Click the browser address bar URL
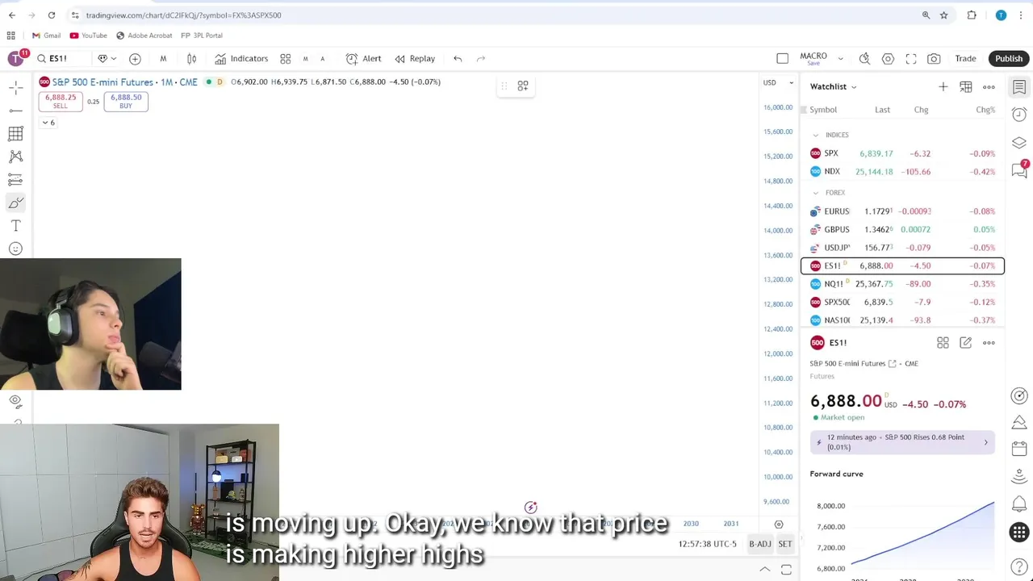The width and height of the screenshot is (1033, 581). 183,15
